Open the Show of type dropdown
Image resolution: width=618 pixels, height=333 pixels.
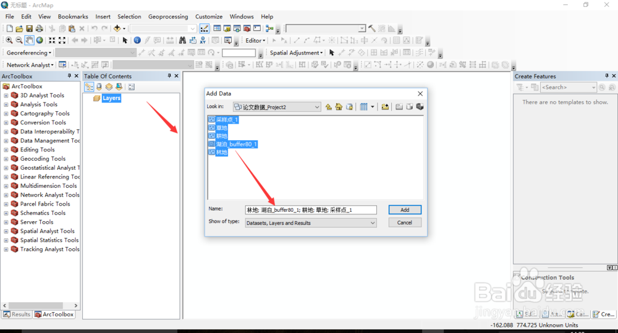(x=373, y=223)
